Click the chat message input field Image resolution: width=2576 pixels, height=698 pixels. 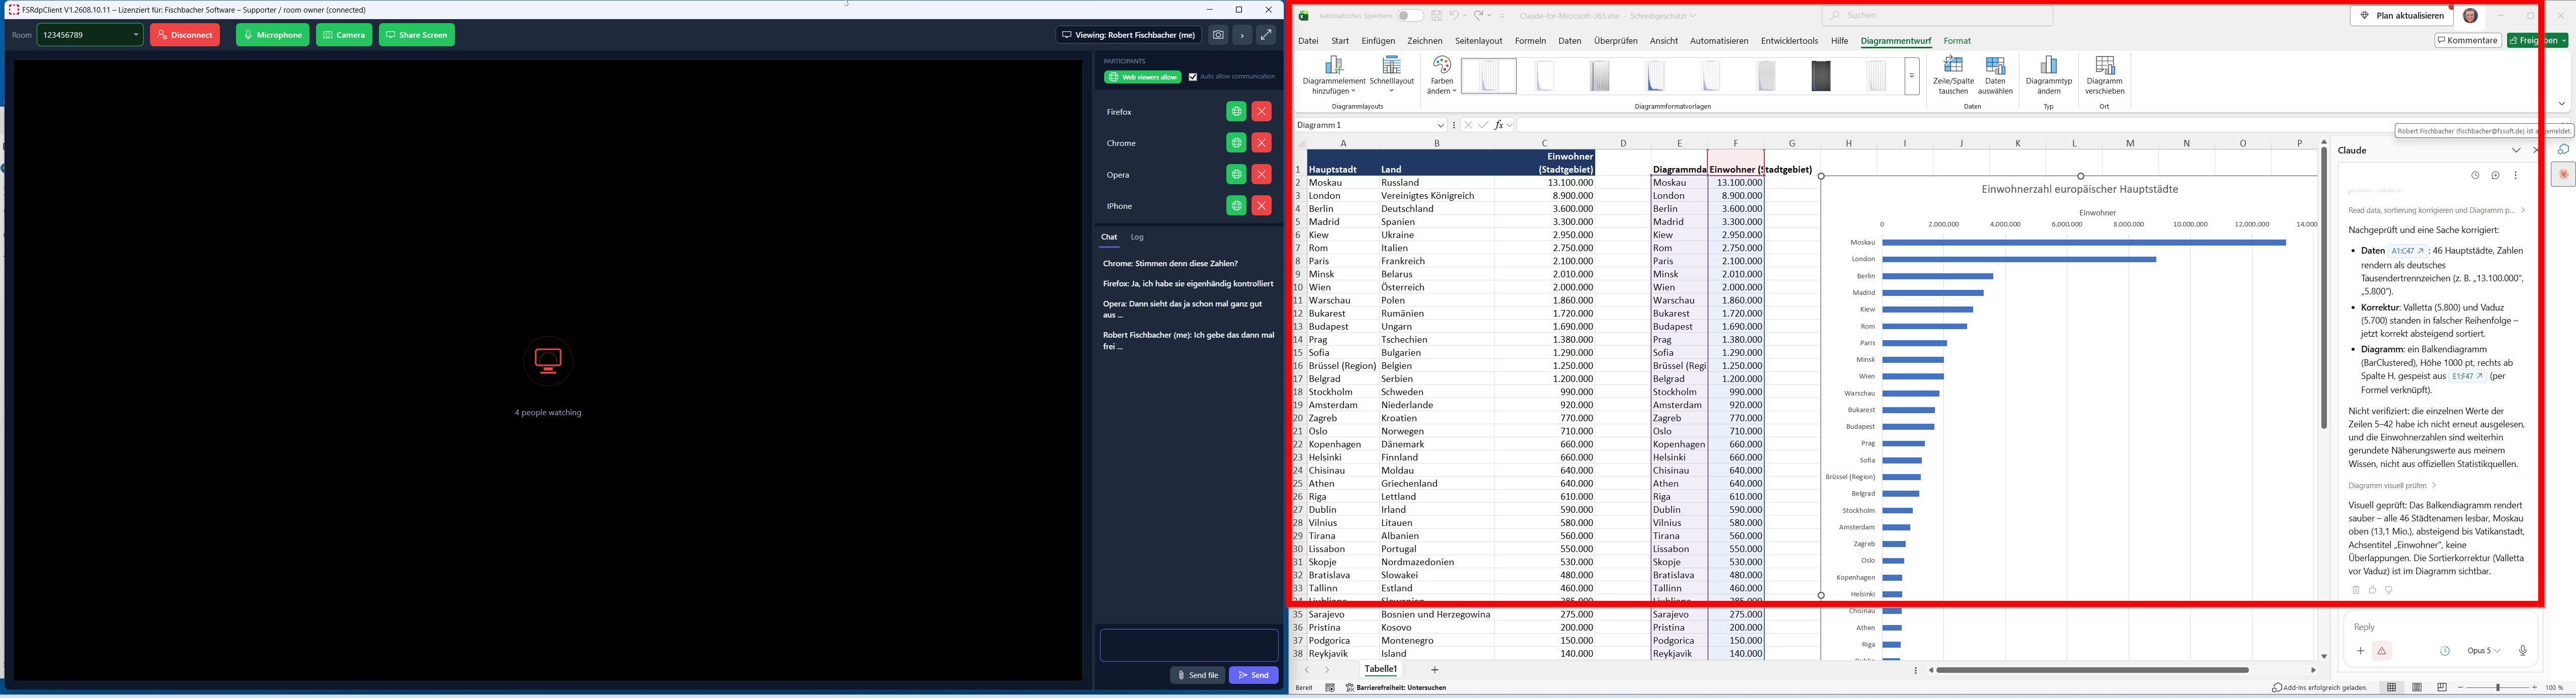point(1189,645)
